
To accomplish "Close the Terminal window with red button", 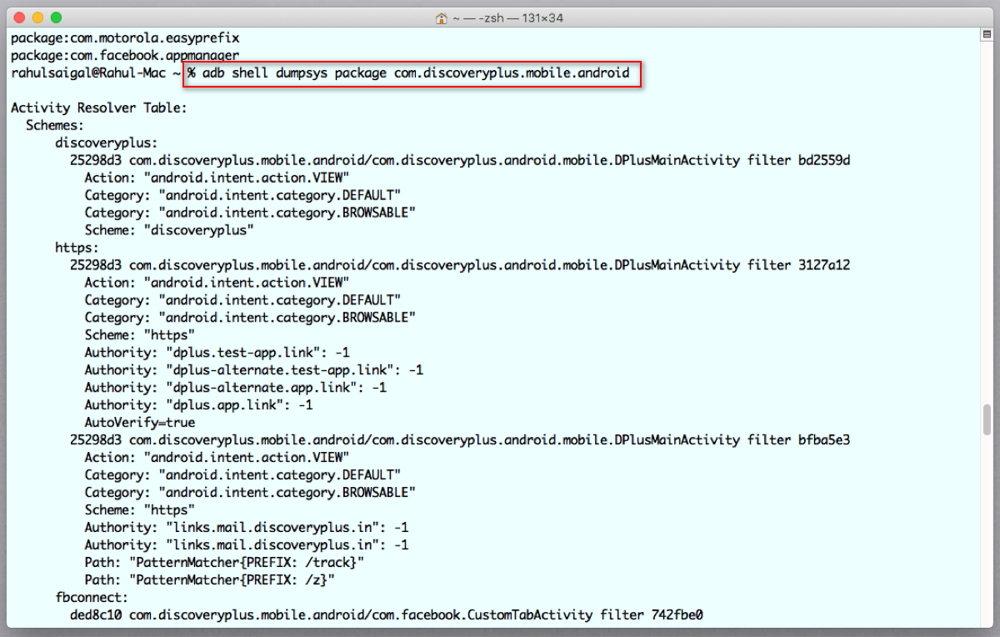I will point(19,18).
